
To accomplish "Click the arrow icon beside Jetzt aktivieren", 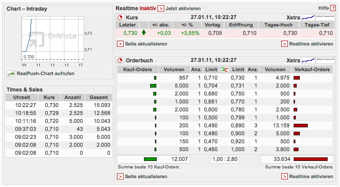I will point(161,8).
